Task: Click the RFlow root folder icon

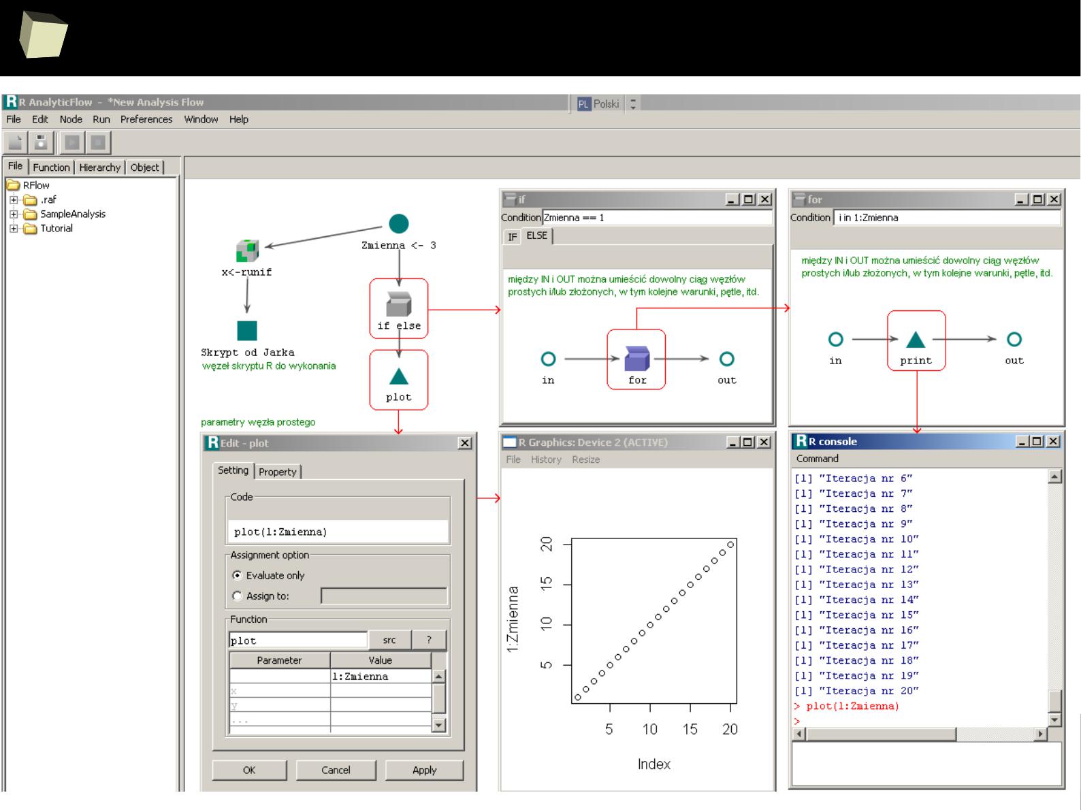Action: tap(14, 185)
